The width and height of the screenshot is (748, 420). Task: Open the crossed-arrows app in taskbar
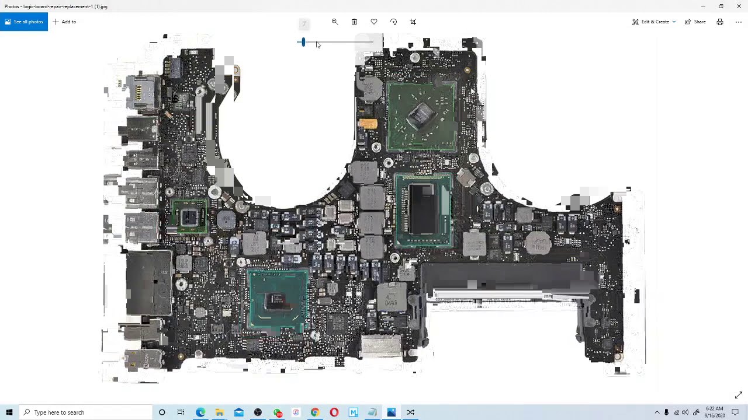point(410,412)
